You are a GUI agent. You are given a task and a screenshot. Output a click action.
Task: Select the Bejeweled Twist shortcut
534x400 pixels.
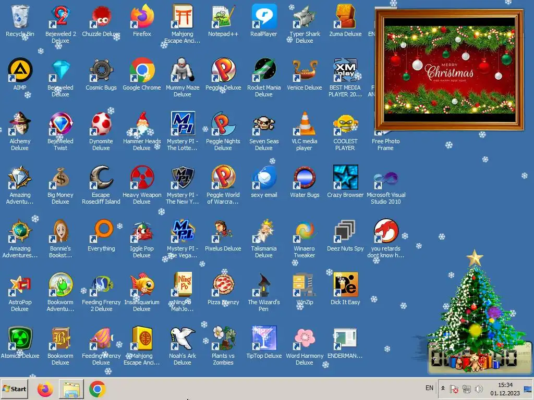pos(60,124)
